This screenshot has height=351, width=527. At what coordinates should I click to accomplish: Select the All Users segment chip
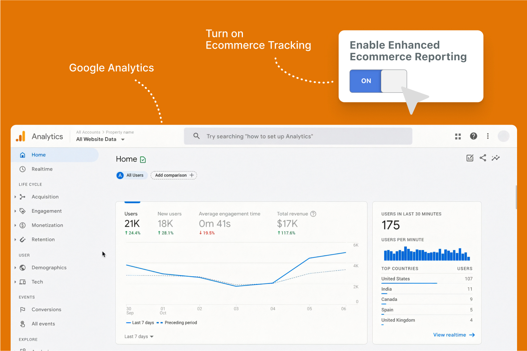click(x=131, y=175)
